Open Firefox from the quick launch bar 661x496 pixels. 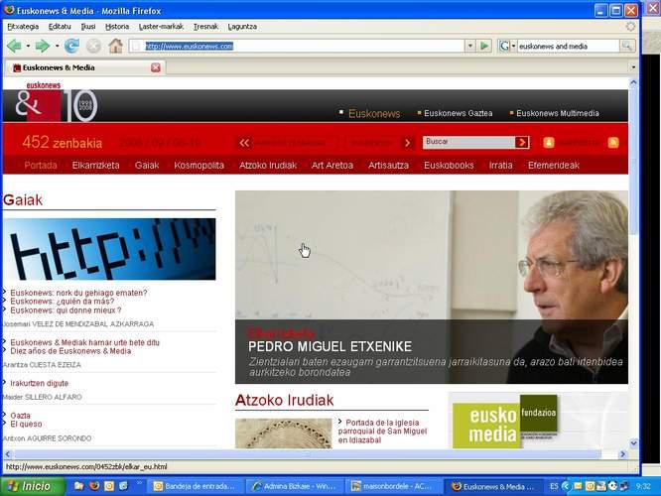[94, 486]
